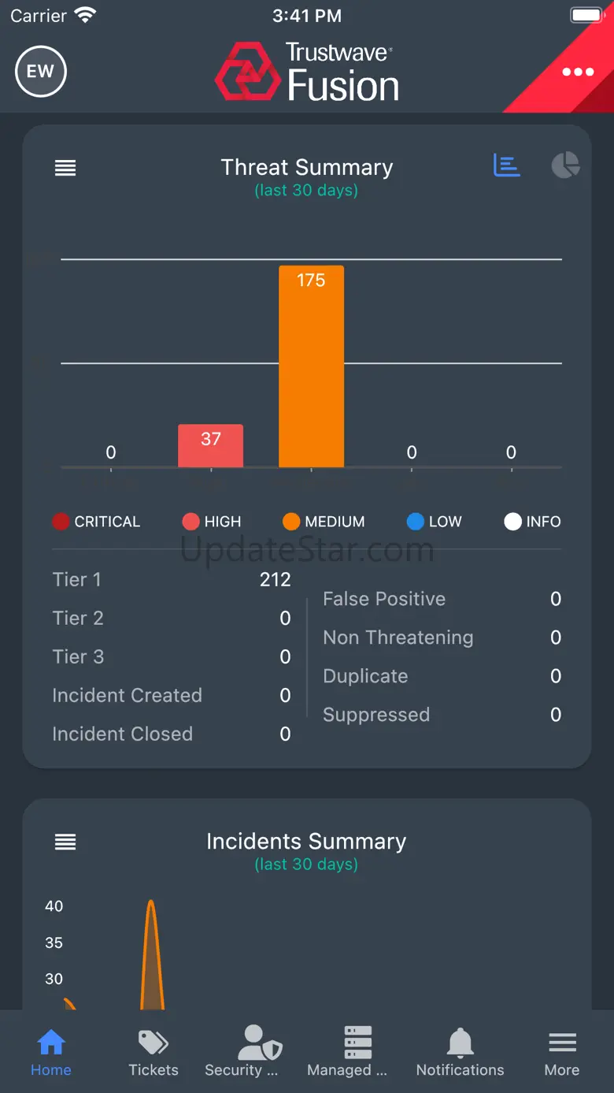Tap the three-dot overflow menu
The width and height of the screenshot is (614, 1093).
tap(578, 72)
